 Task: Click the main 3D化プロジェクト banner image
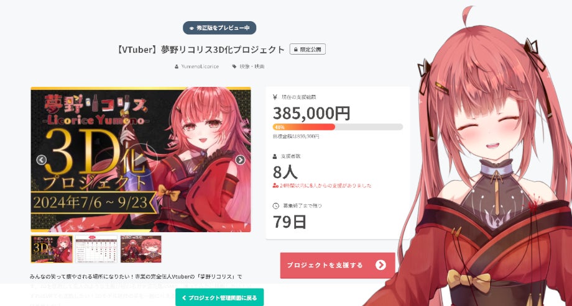[141, 160]
